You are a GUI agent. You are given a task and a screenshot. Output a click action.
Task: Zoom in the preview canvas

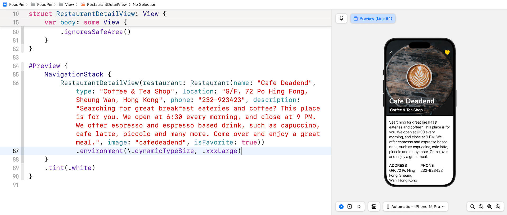tap(498, 207)
